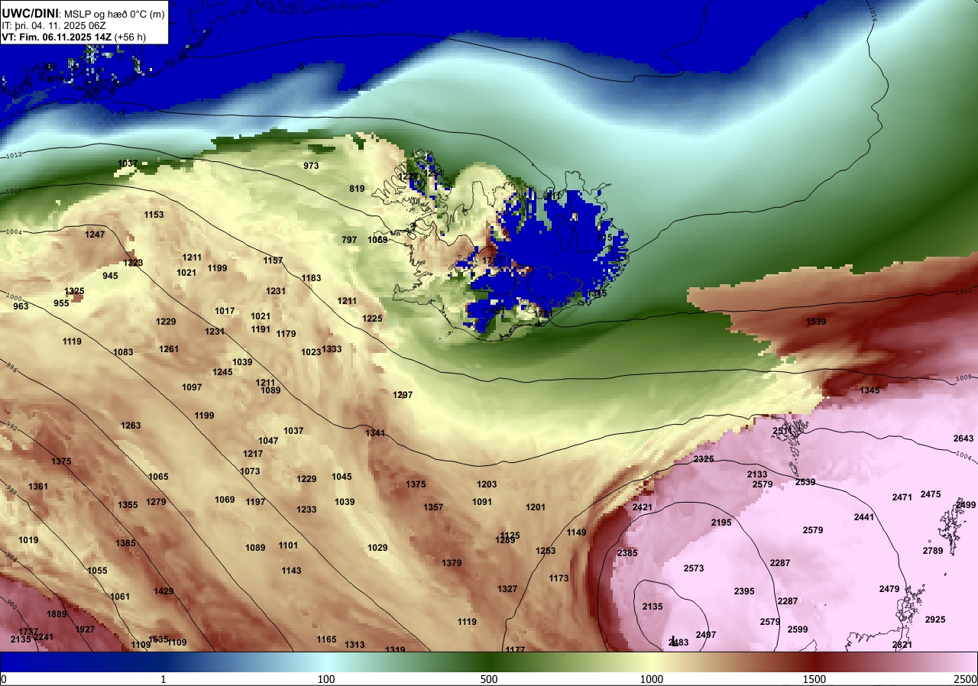
Task: Click the height value 2925
Action: click(935, 620)
